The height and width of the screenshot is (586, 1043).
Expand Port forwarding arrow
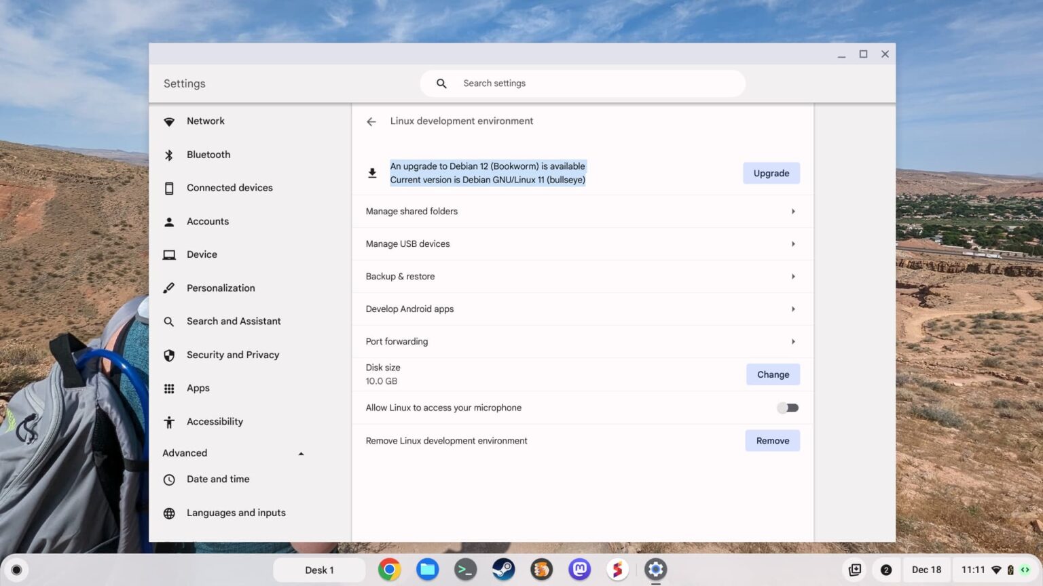792,342
